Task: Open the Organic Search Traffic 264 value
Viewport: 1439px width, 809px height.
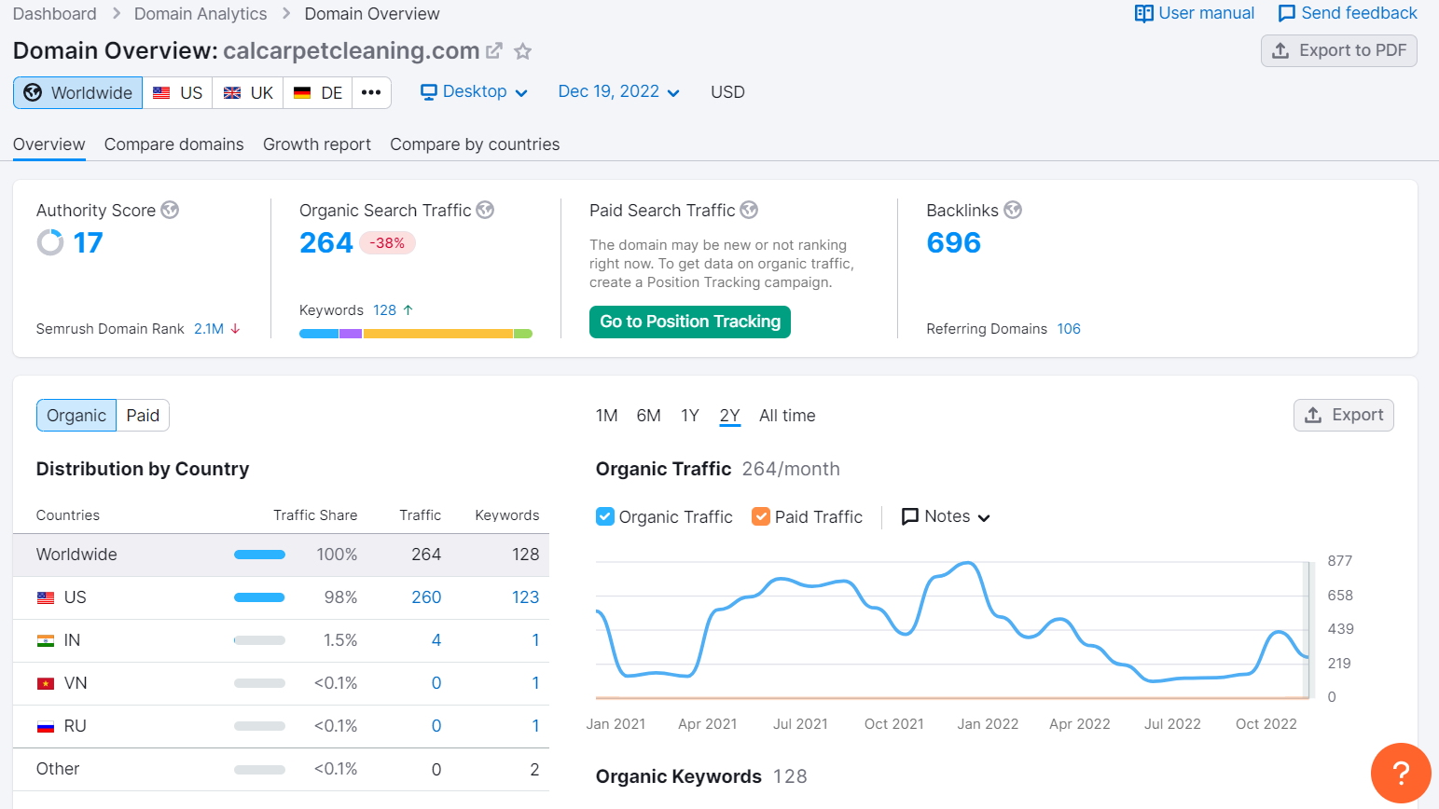Action: point(326,242)
